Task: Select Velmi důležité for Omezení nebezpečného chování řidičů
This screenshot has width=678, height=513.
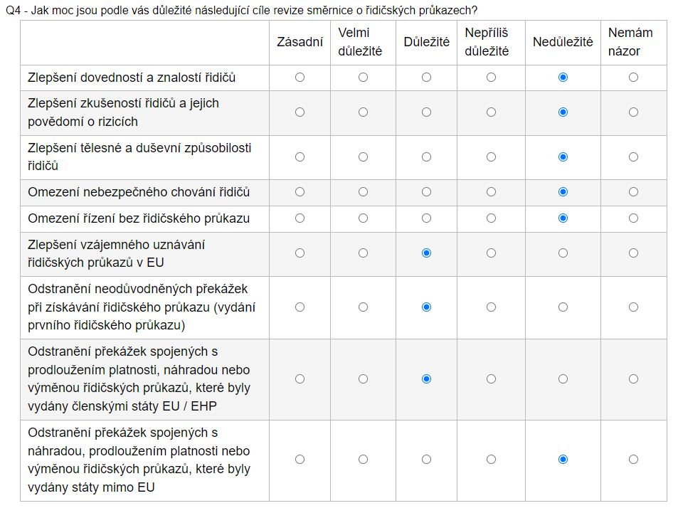Action: coord(363,191)
